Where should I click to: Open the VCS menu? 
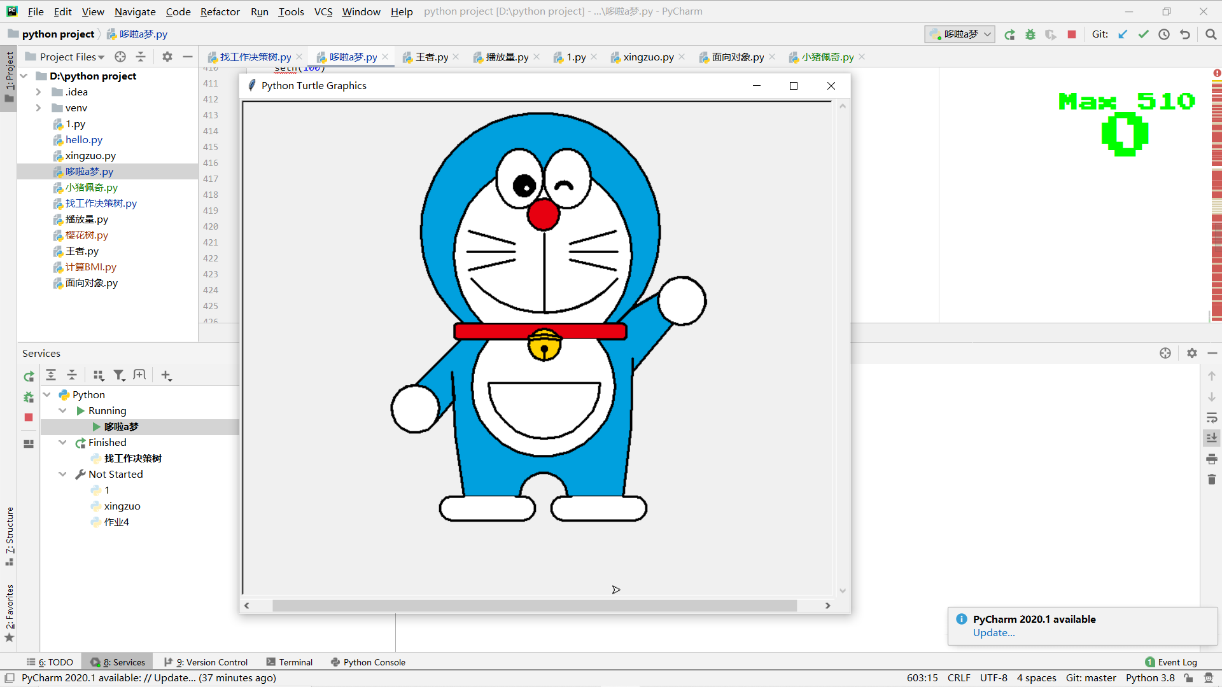(x=323, y=11)
